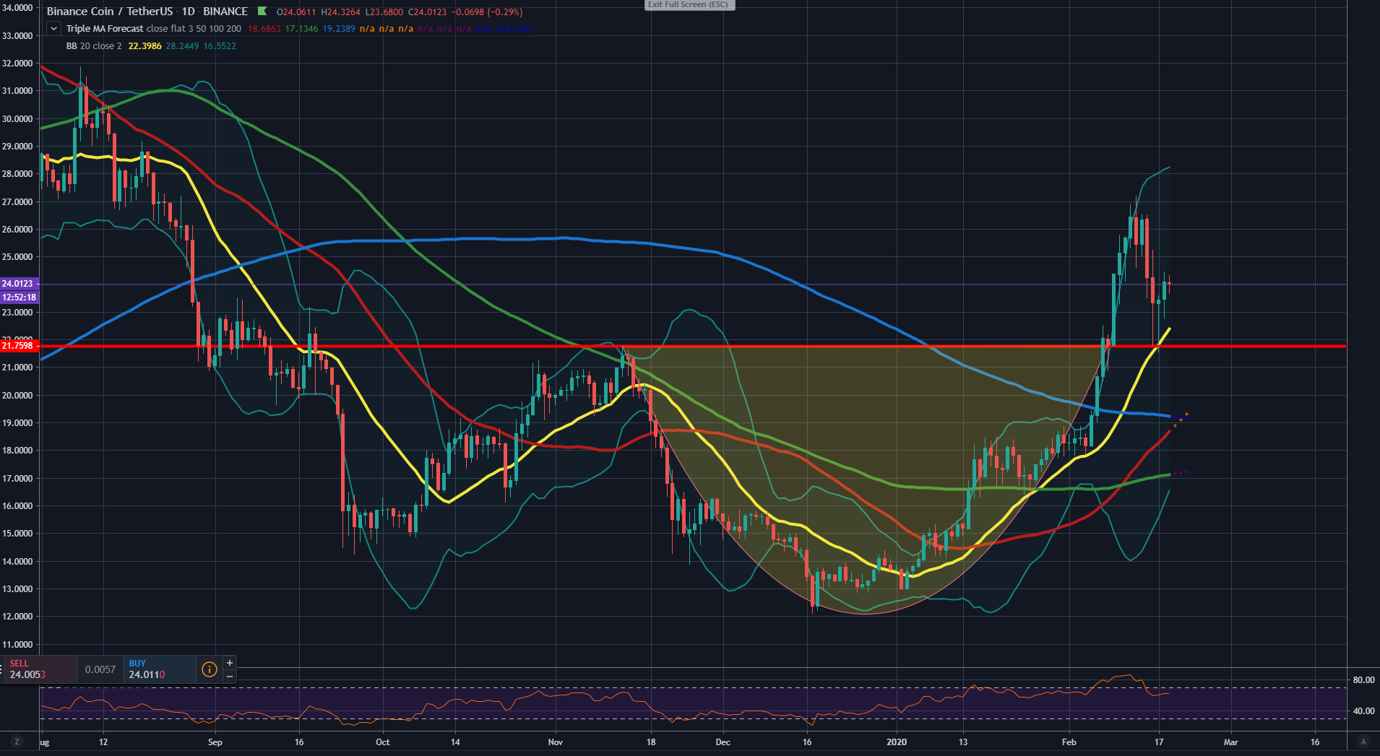Click the SELL 24.0053 button

click(x=40, y=669)
